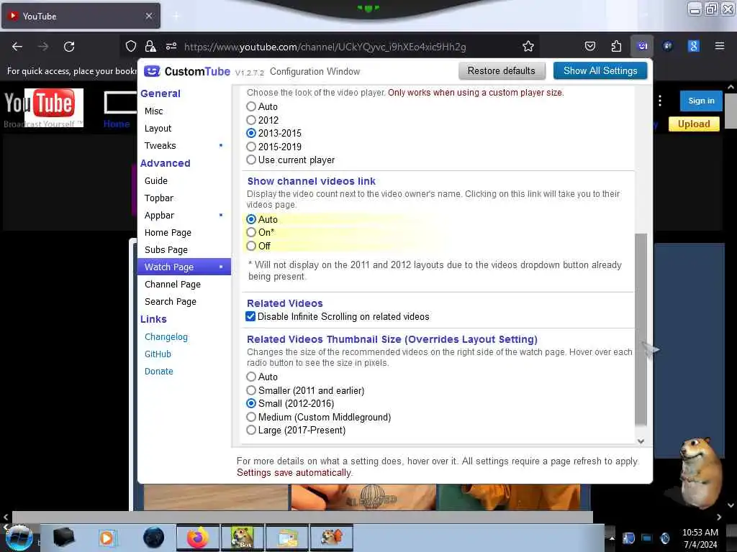Screen dimensions: 737x552
Task: Open Search Page settings section
Action: (170, 303)
